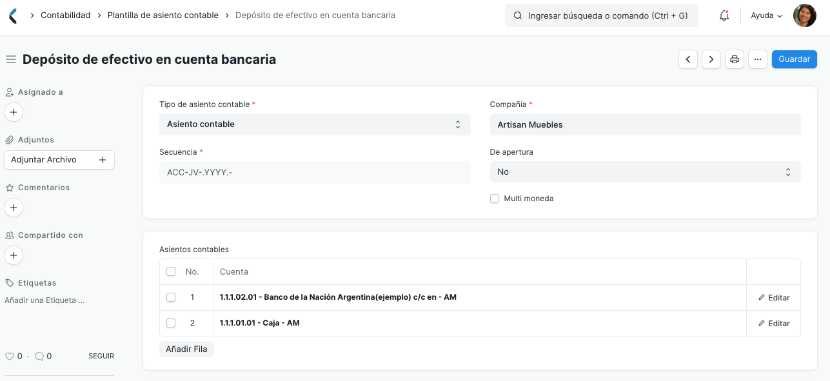Viewport: 830px width, 381px height.
Task: Select Banco de la Nación Argentina account cell
Action: (x=479, y=297)
